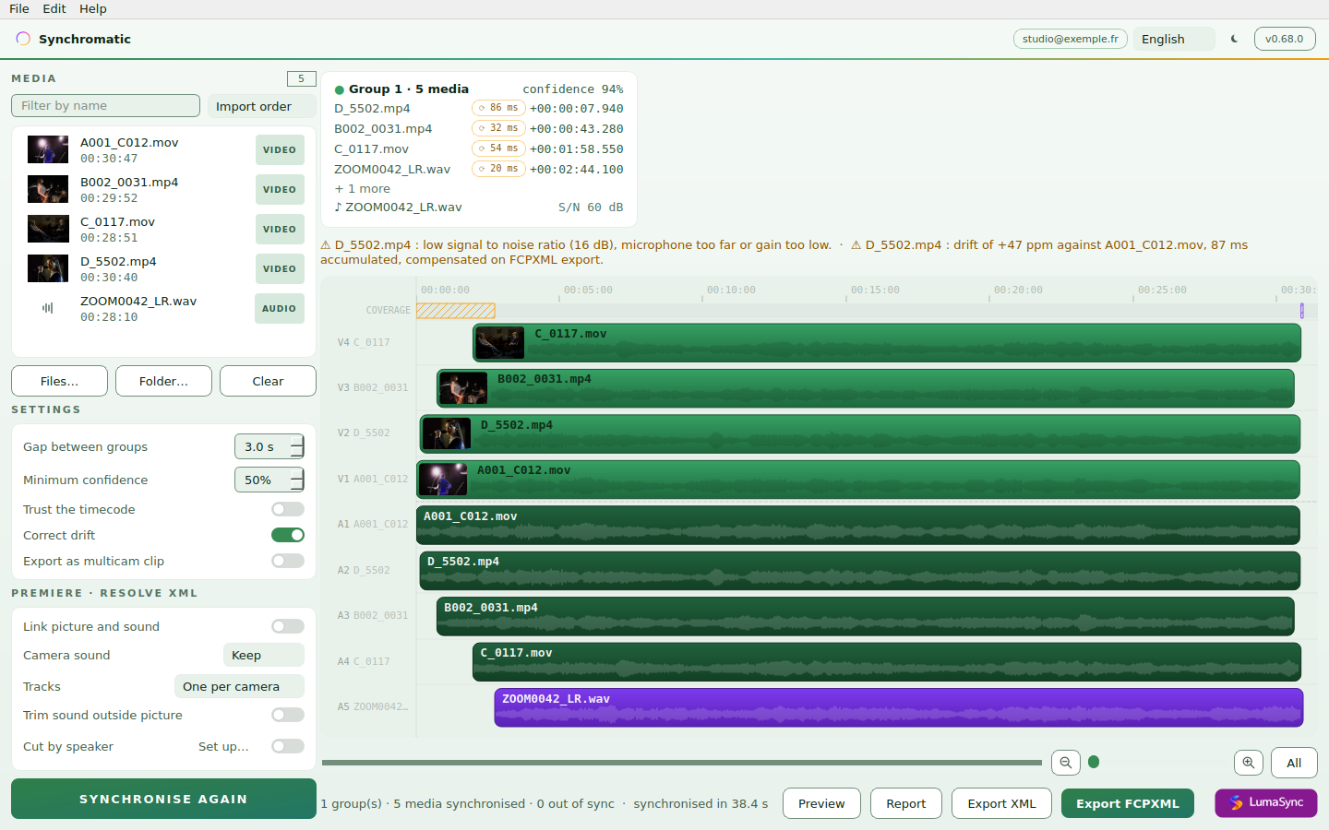1329x830 pixels.
Task: Click the ZOOM0042_LR.wav waveform icon in the media list
Action: [x=48, y=308]
